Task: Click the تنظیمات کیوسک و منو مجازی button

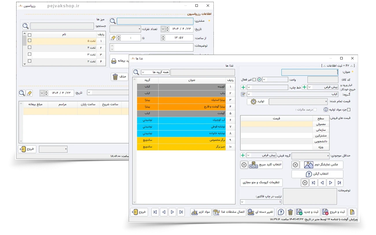Action: tap(261, 183)
